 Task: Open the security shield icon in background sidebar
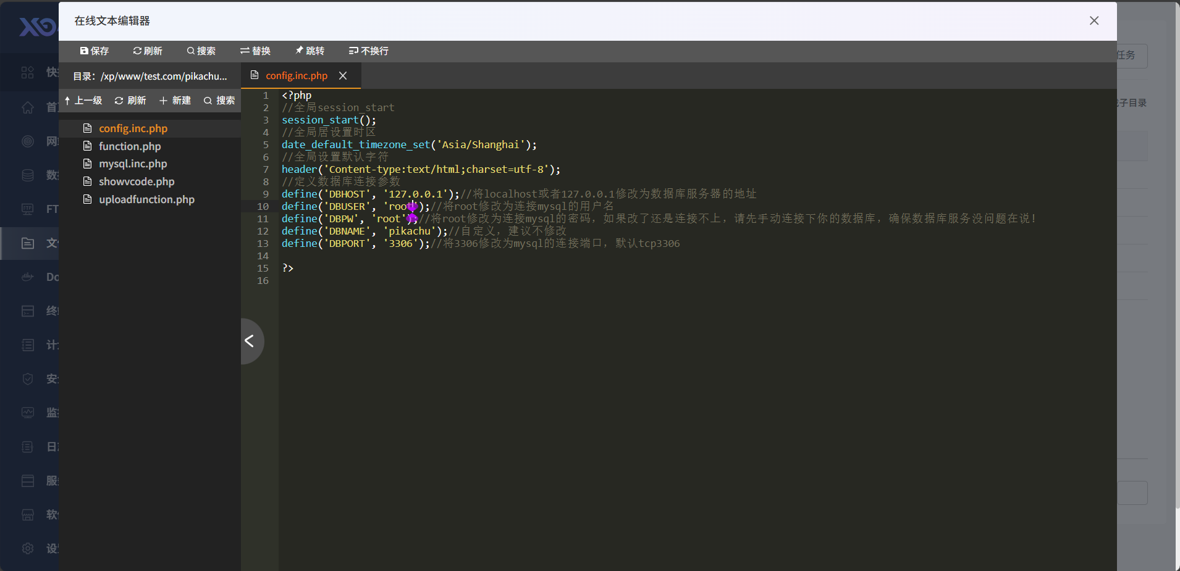click(28, 379)
